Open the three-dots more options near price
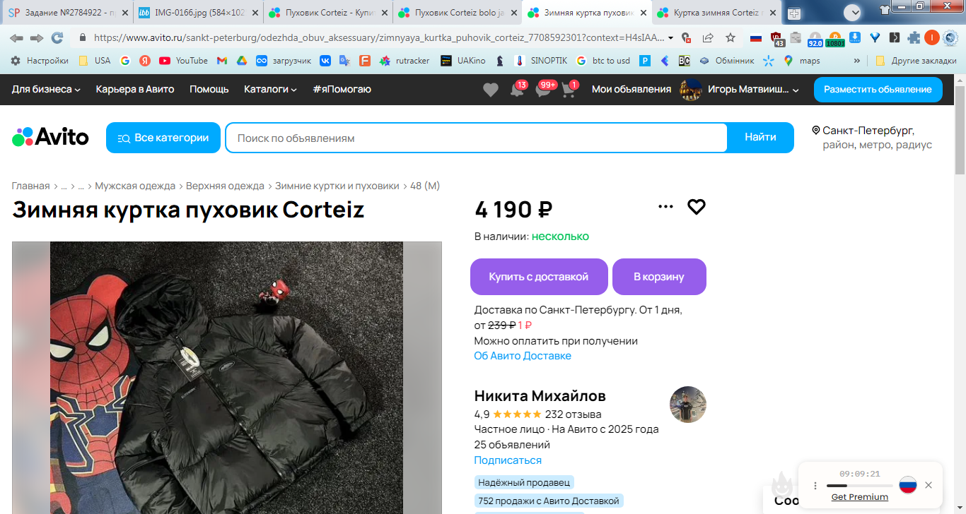Viewport: 966px width, 514px height. tap(665, 207)
